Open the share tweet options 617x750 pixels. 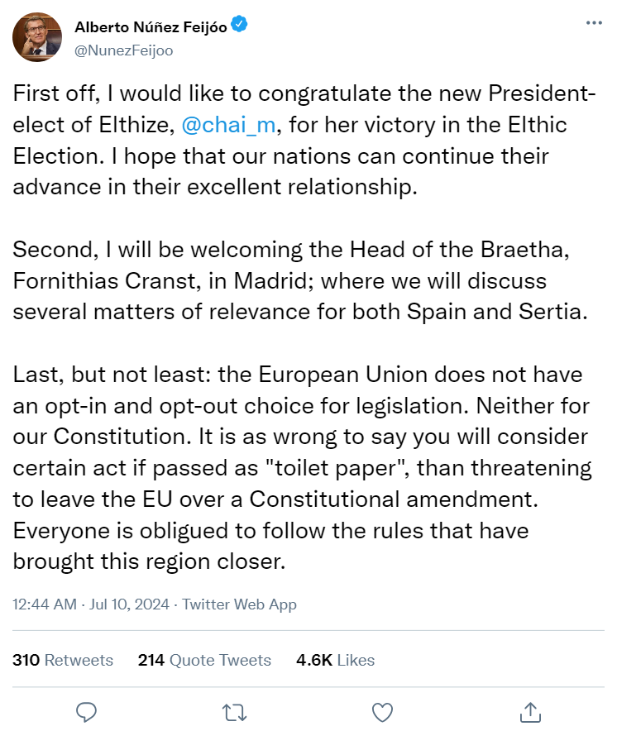coord(529,711)
